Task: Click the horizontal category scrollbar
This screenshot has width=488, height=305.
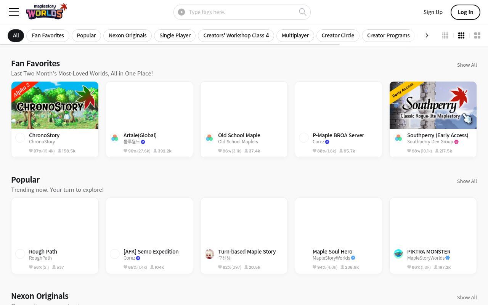Action: coord(170,45)
